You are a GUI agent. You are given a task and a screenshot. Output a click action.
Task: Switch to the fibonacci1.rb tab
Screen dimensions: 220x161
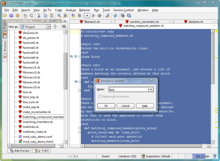92,22
